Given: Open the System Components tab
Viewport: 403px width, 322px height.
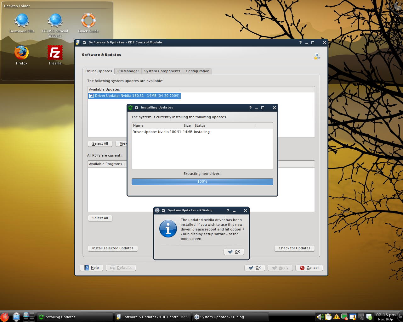Looking at the screenshot, I should point(162,71).
